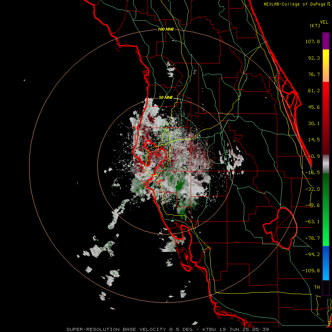This screenshot has width=332, height=332.
Task: Click the NEXLAB-College of DuPage label
Action: pos(297,4)
